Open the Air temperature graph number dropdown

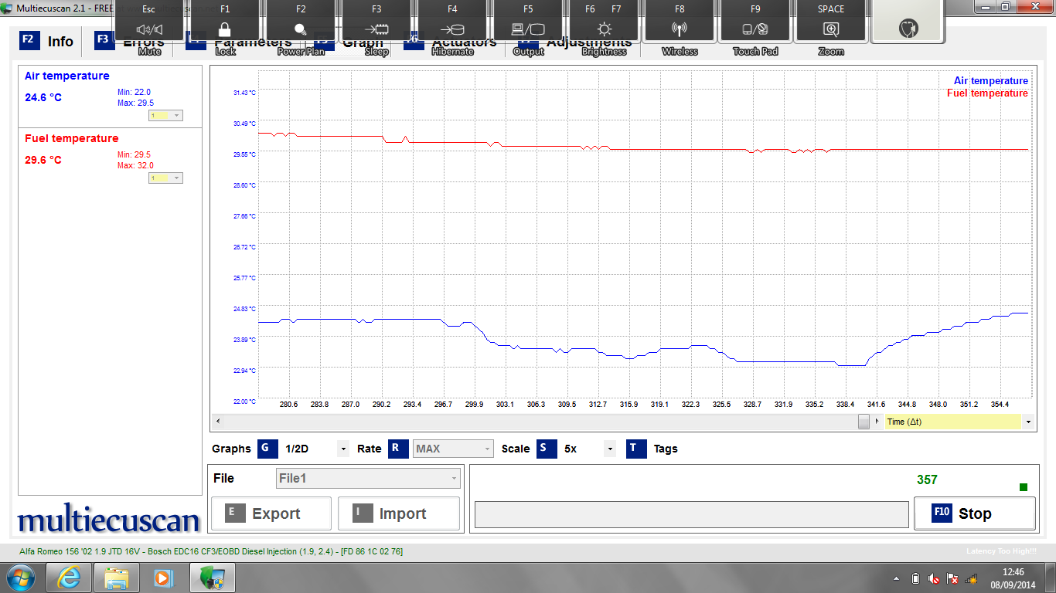(165, 115)
